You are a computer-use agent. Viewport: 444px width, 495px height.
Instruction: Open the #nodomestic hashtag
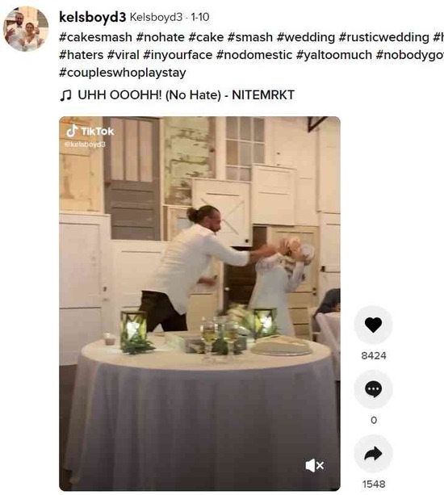(254, 55)
